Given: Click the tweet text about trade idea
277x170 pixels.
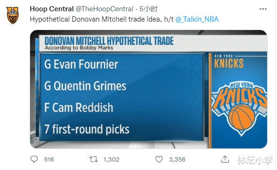Looking at the screenshot, I should click(102, 19).
